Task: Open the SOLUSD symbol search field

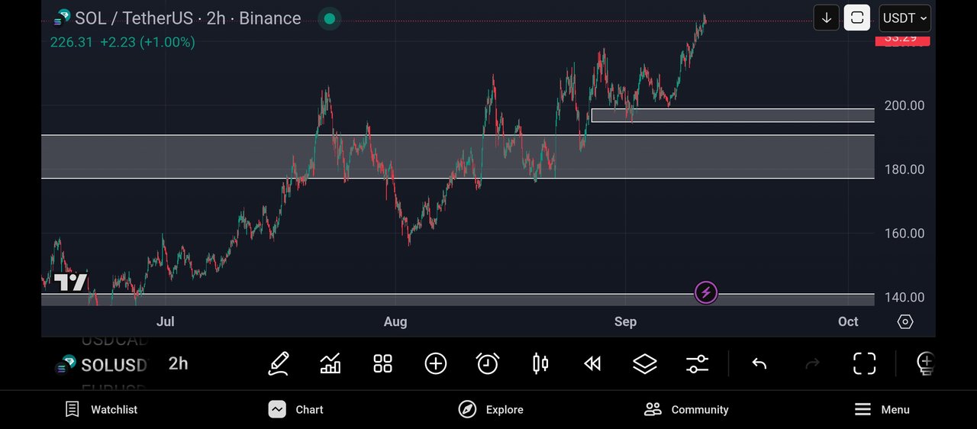Action: coord(101,365)
